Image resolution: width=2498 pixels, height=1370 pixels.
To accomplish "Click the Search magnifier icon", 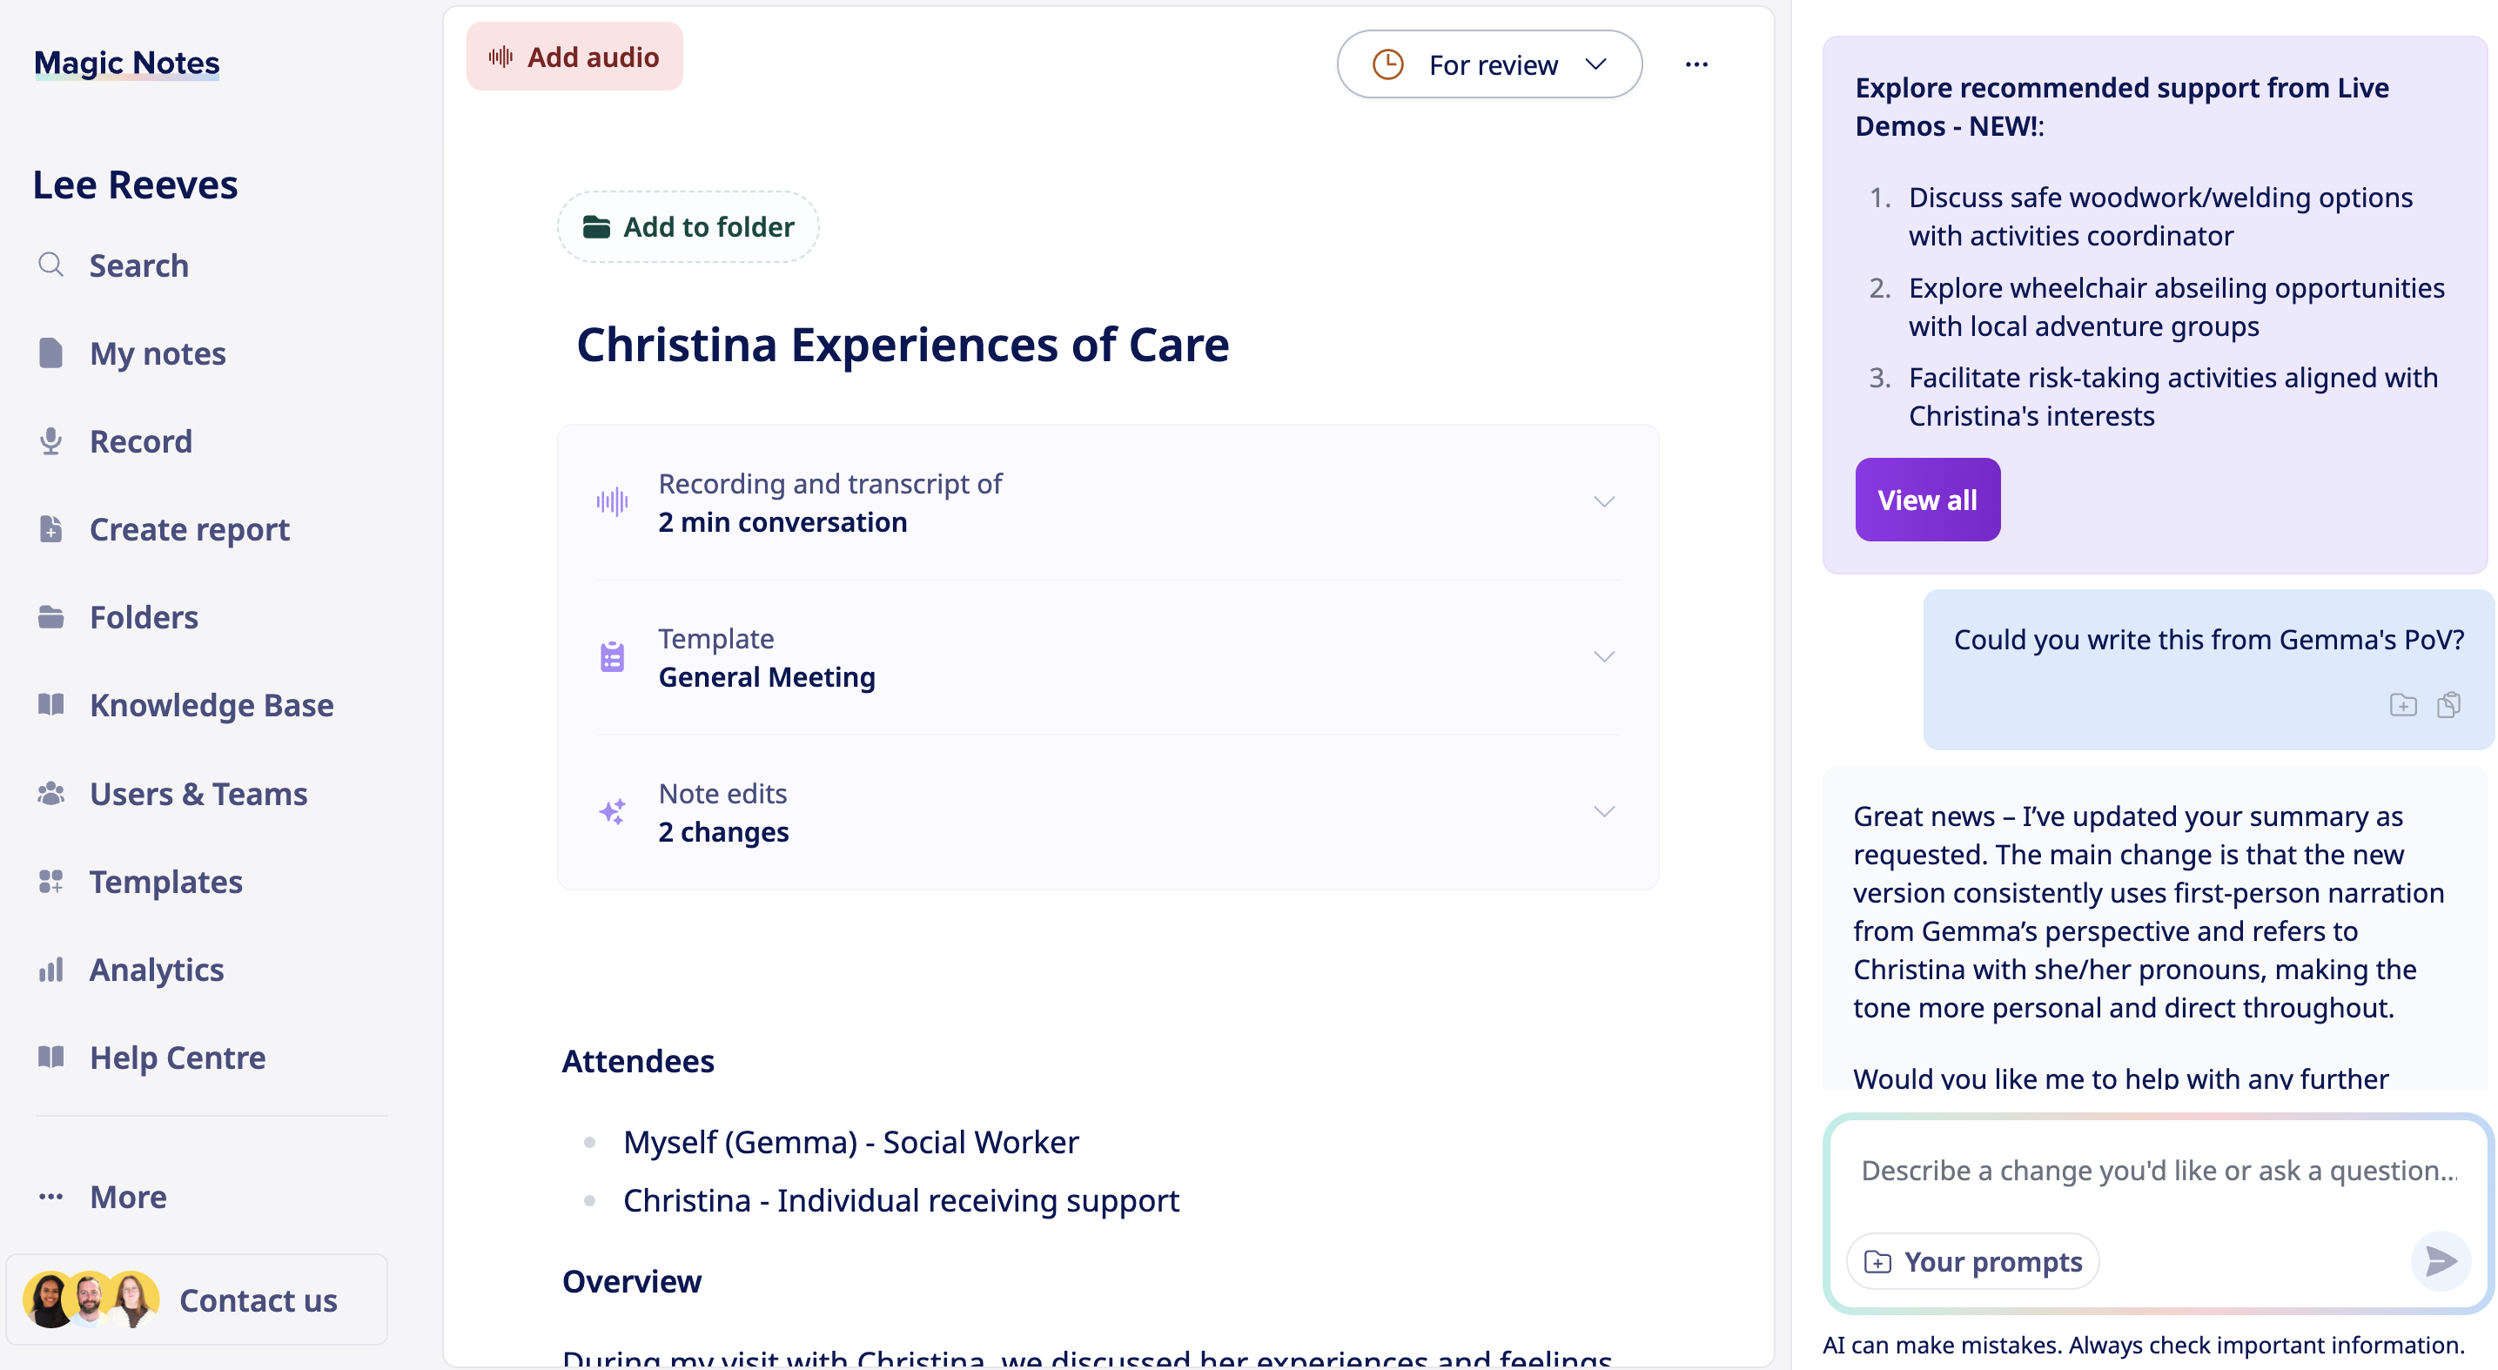I will coord(50,265).
